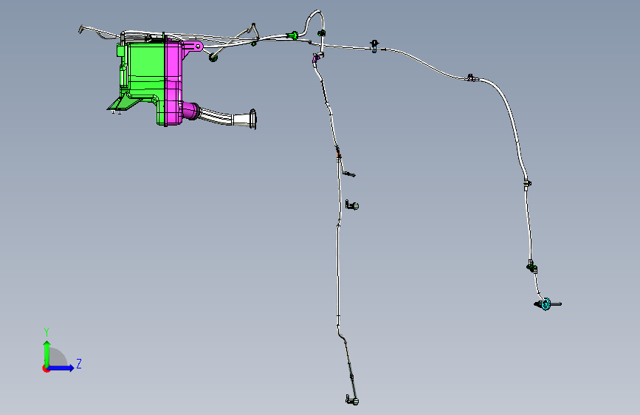The image size is (640, 415).
Task: Select the standalone clip beside the center hose middle
Action: pyautogui.click(x=352, y=205)
